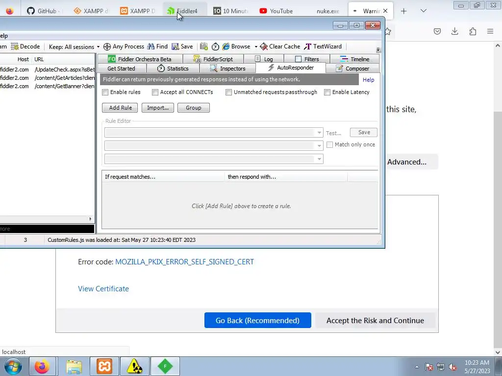Viewport: 502px width, 376px height.
Task: Click the Add Rule button
Action: click(x=120, y=108)
